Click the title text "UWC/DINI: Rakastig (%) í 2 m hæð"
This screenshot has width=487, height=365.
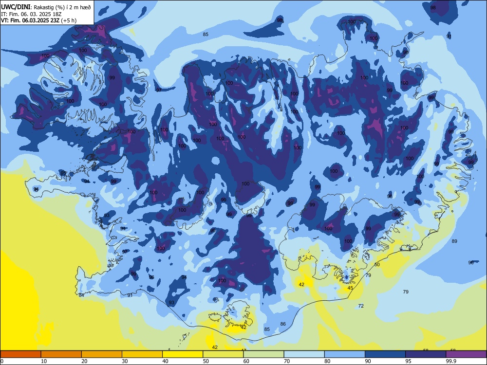click(x=46, y=7)
